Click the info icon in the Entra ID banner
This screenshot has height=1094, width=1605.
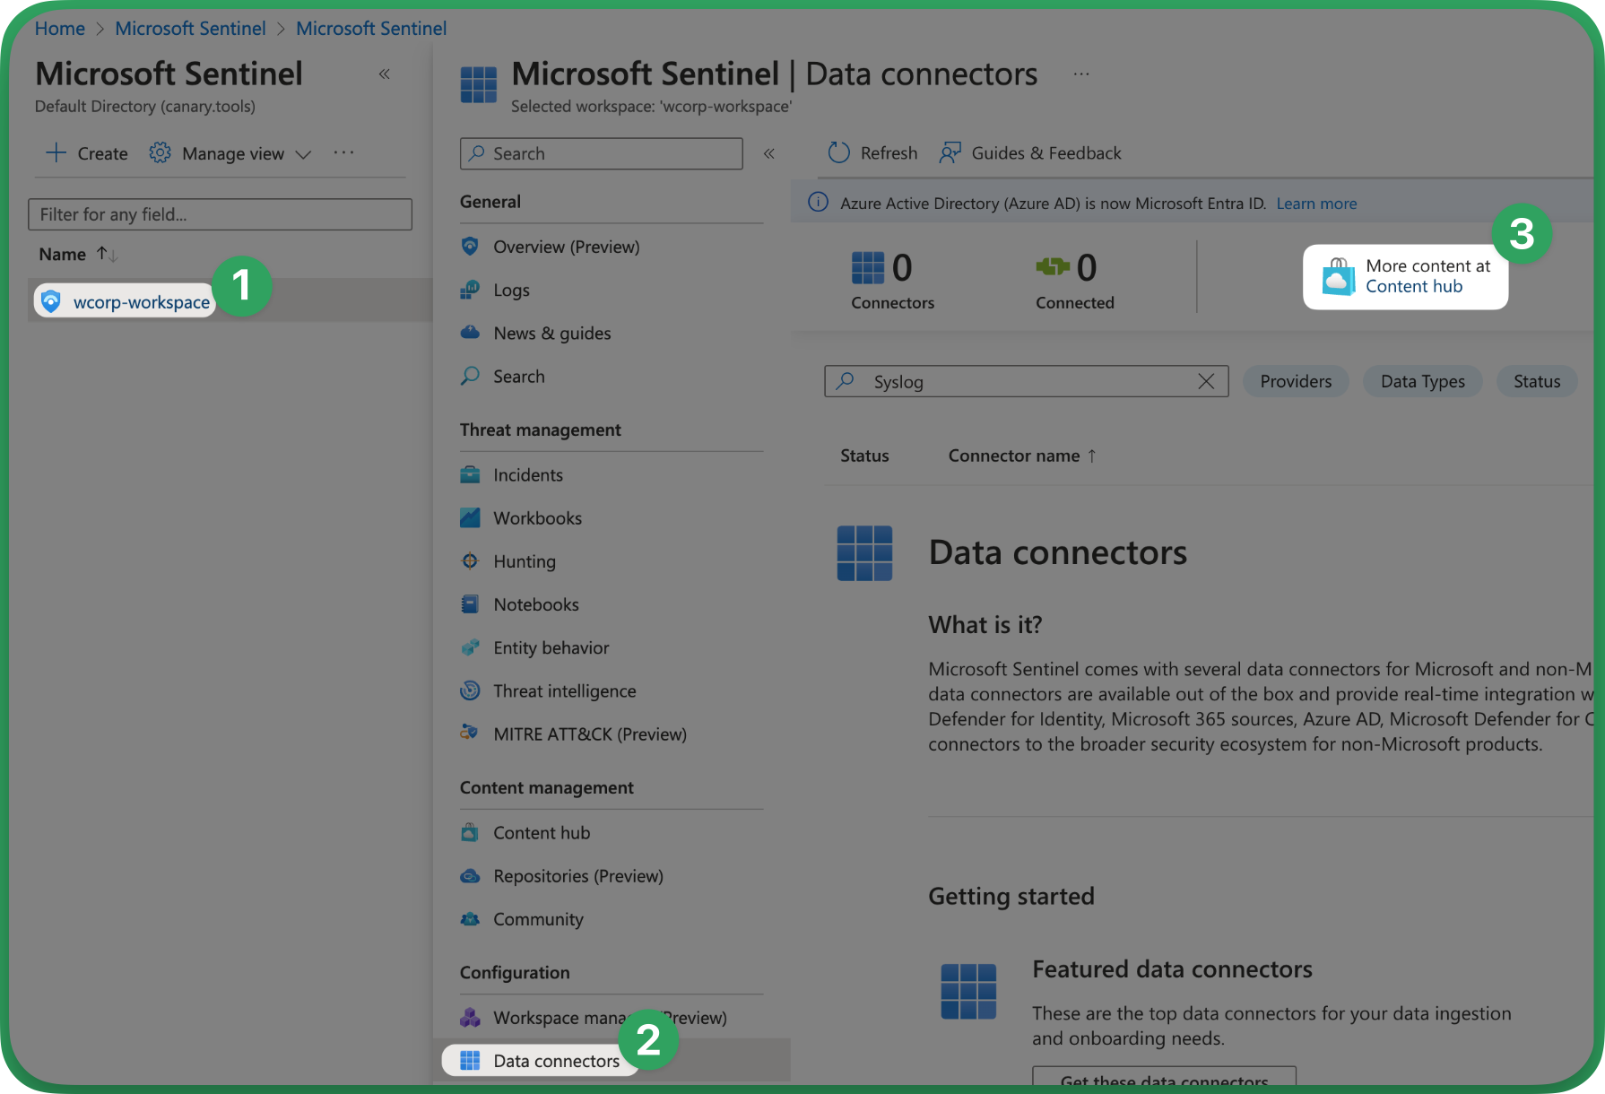(x=818, y=203)
